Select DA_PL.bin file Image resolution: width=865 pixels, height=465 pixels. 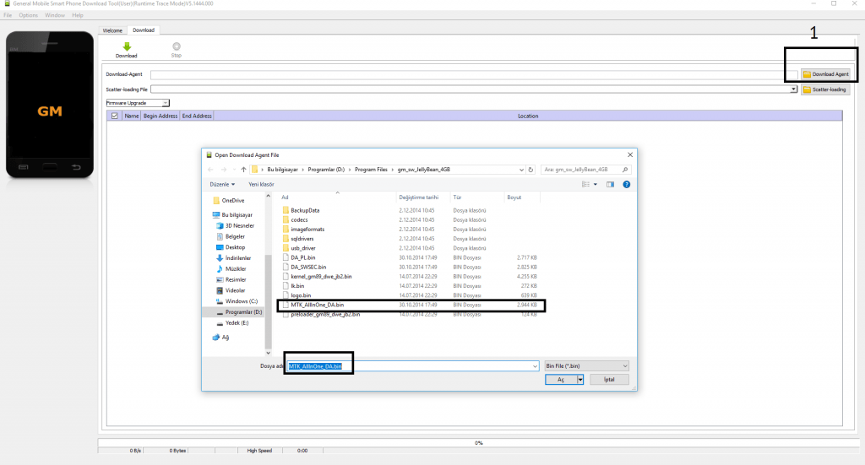[x=303, y=257]
